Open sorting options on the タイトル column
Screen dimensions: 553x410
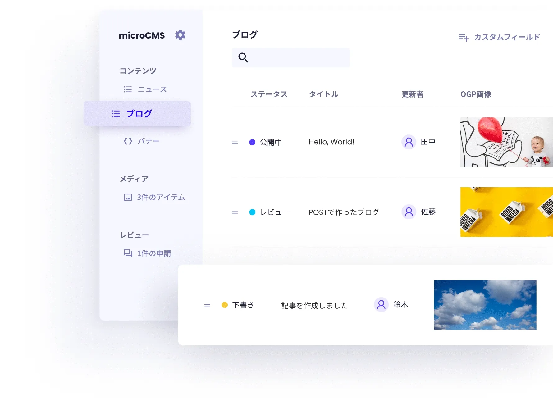tap(323, 94)
